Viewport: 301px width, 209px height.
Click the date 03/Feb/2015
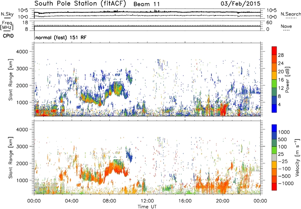(x=240, y=3)
